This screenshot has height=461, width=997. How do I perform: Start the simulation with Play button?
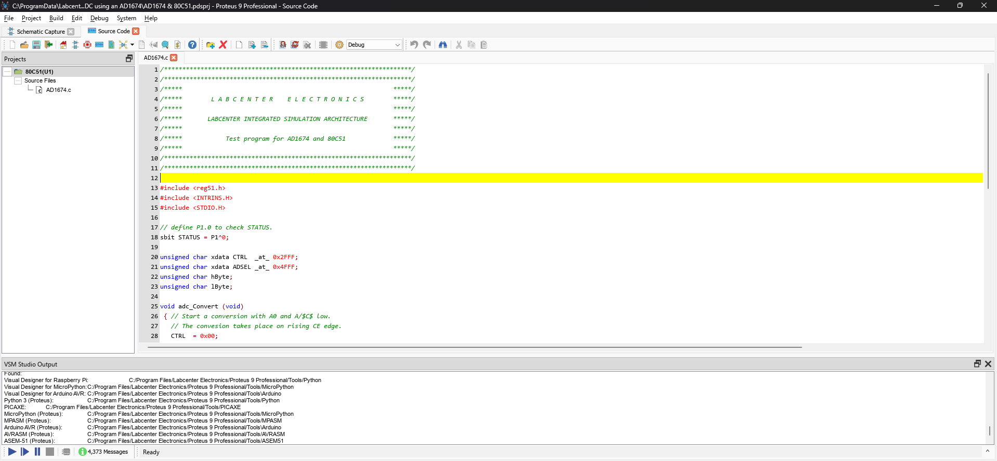tap(12, 452)
